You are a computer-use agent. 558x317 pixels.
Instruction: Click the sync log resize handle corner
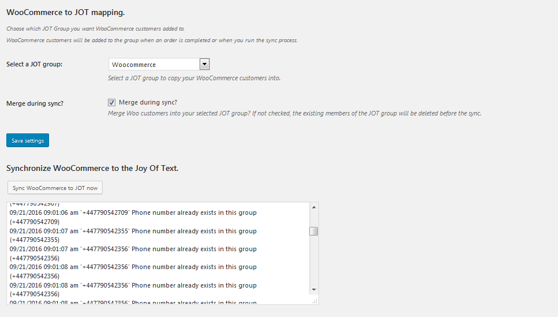tap(314, 300)
